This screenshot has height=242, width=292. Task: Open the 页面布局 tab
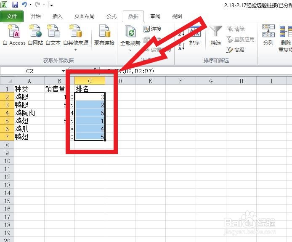[84, 16]
